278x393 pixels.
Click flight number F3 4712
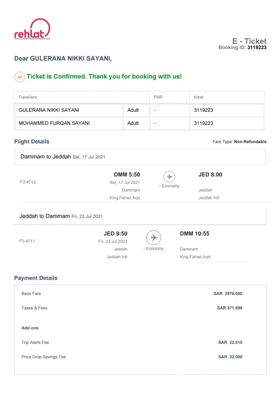click(x=28, y=182)
